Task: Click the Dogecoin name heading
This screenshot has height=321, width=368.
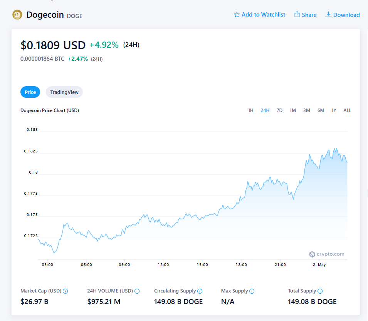Action: [45, 15]
